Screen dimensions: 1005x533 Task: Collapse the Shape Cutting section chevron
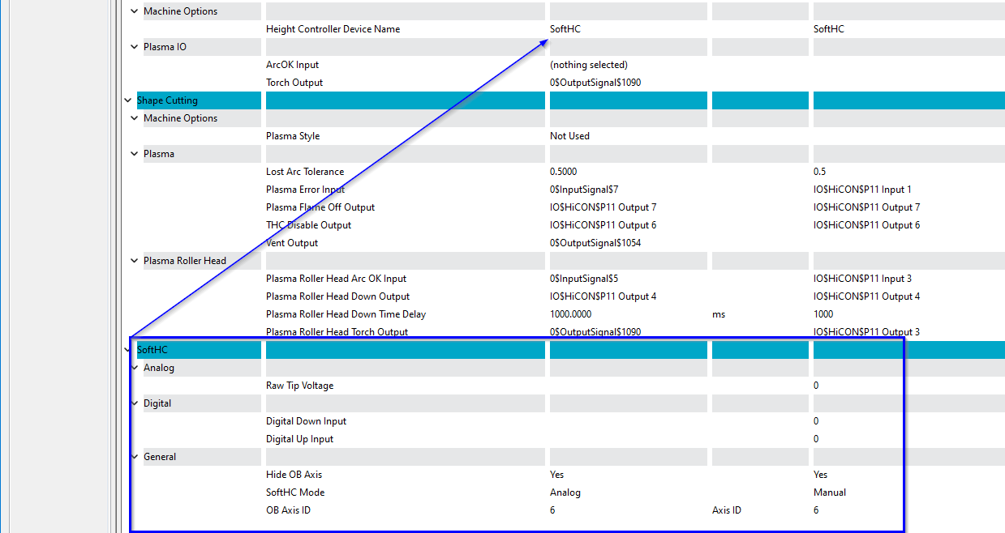[x=127, y=100]
